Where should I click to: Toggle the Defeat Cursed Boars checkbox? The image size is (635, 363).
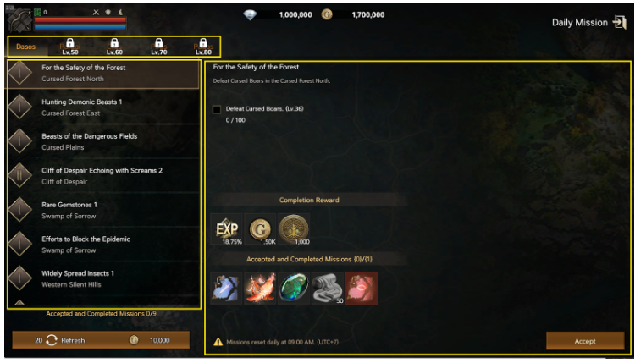(x=217, y=109)
